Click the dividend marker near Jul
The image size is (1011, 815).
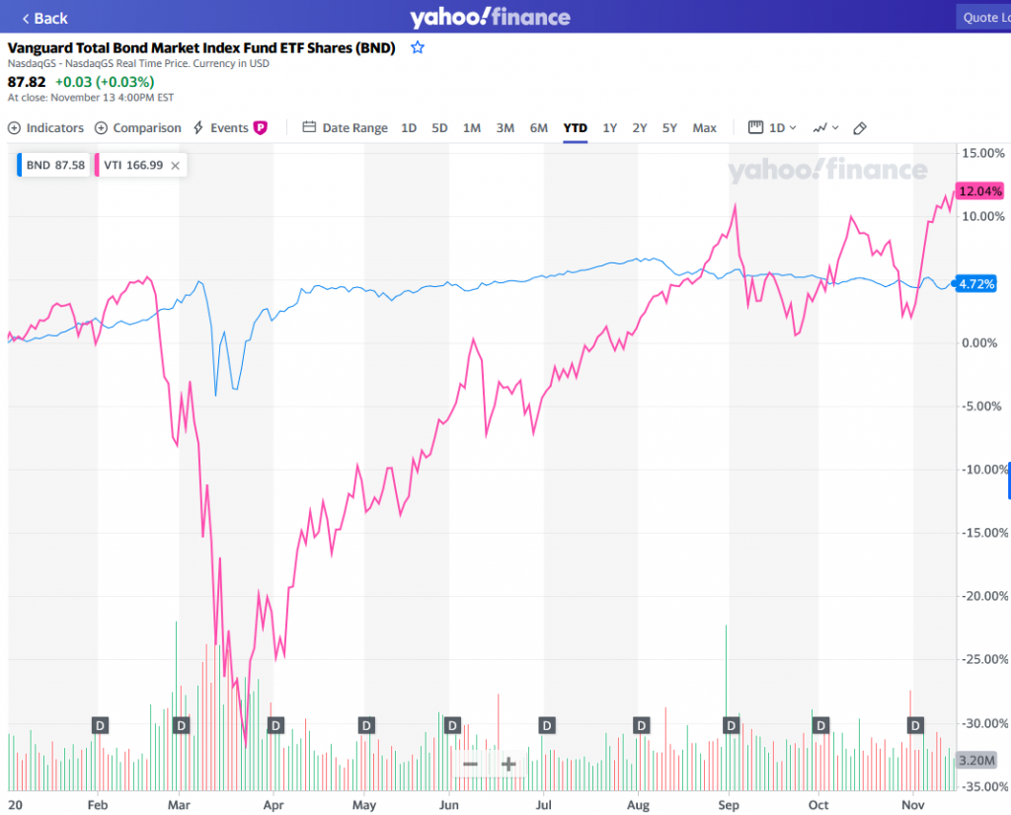click(547, 725)
